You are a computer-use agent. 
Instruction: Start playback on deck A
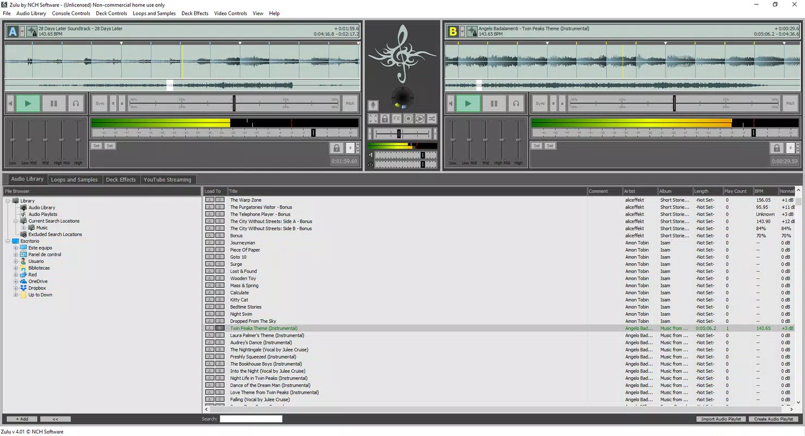[x=28, y=103]
